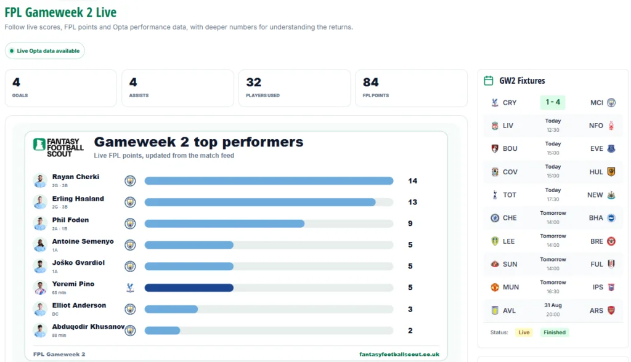The height and width of the screenshot is (362, 631).
Task: Click the Tomorrow 14:00 kickoff for CHE vs BHA
Action: click(553, 217)
